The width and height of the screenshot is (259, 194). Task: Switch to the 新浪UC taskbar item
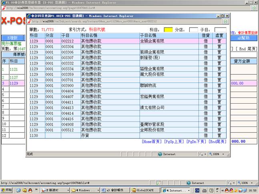(x=55, y=190)
